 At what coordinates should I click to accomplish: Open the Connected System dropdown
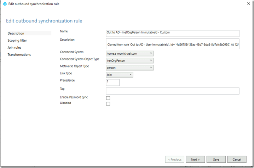click(x=129, y=53)
